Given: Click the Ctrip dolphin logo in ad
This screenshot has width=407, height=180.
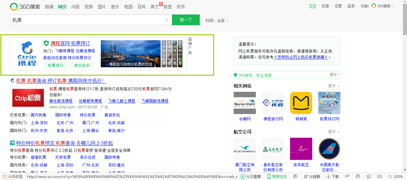Looking at the screenshot, I should pos(27,54).
